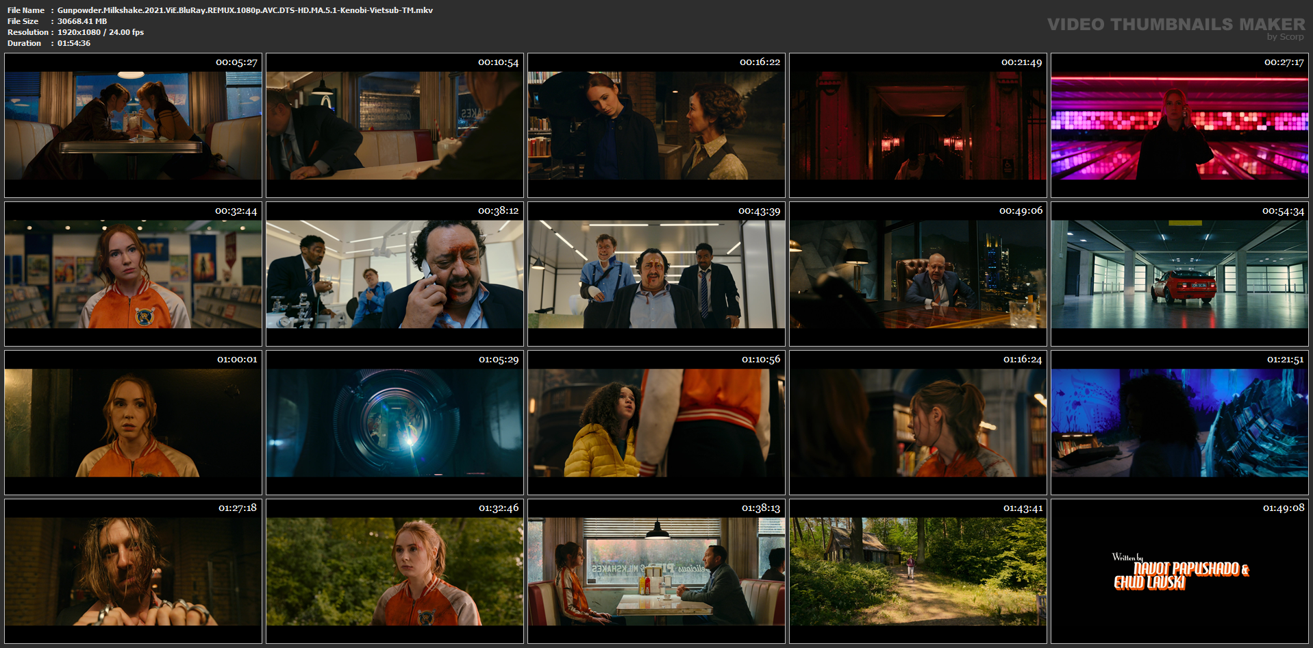
Task: Open the lens close-up thumbnail 01:05:29
Action: (x=395, y=423)
